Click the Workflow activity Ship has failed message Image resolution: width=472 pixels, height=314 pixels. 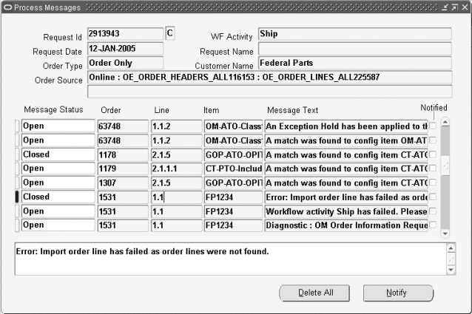point(346,211)
